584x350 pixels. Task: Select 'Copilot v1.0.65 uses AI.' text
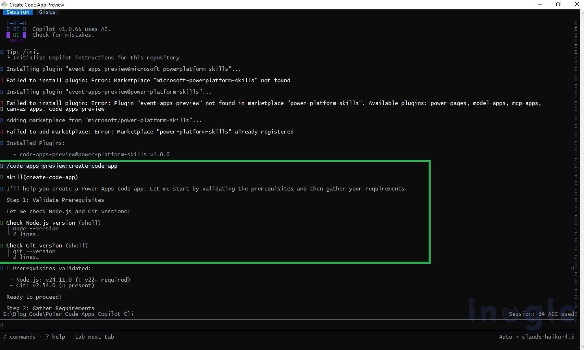[71, 29]
